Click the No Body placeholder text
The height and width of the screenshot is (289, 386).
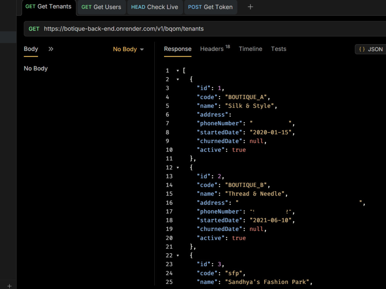[36, 68]
